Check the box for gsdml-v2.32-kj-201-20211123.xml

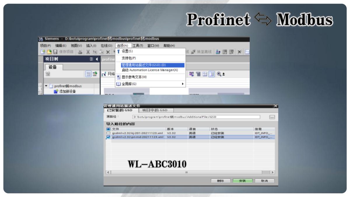tap(108, 133)
